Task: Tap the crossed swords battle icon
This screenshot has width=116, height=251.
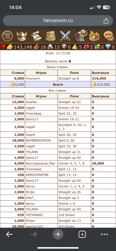Action: click(65, 36)
